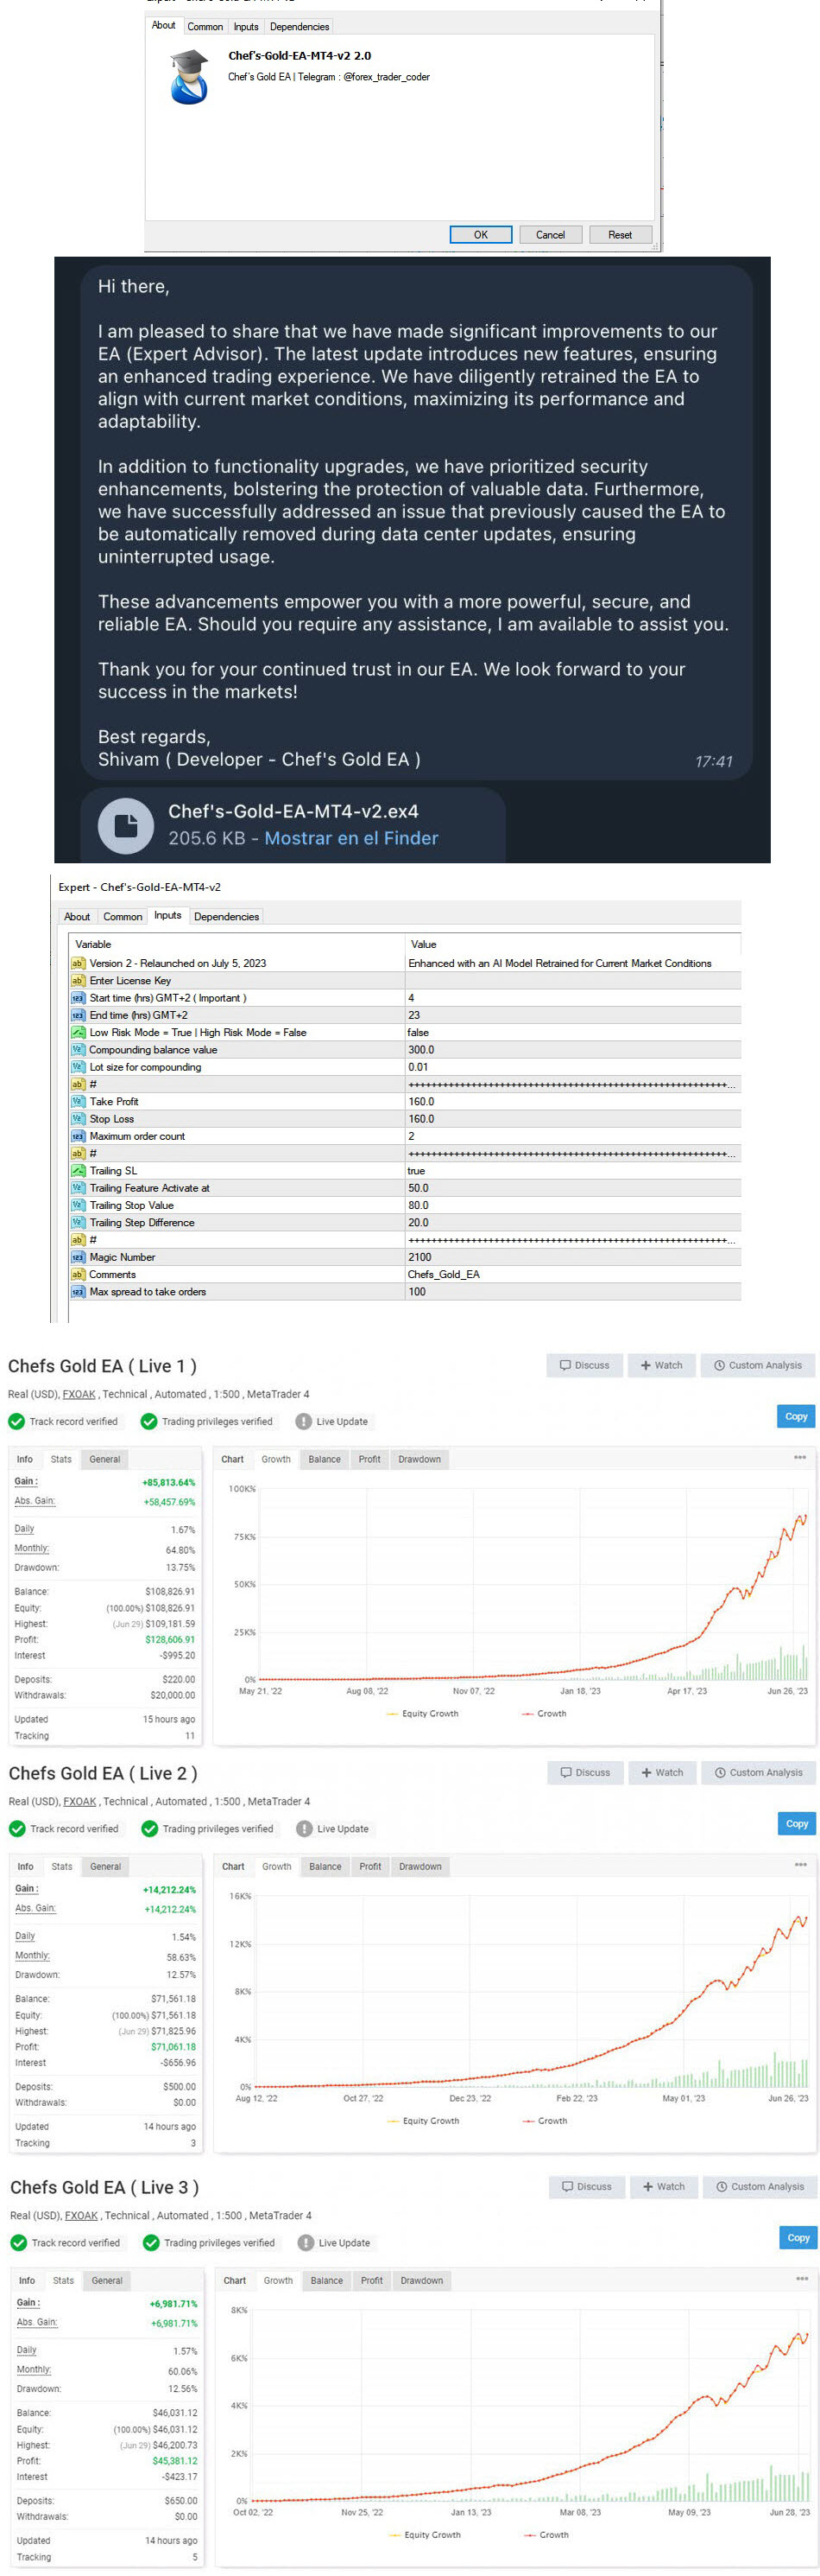Click the Copy button for Live 1
The image size is (820, 2576).
795,1416
